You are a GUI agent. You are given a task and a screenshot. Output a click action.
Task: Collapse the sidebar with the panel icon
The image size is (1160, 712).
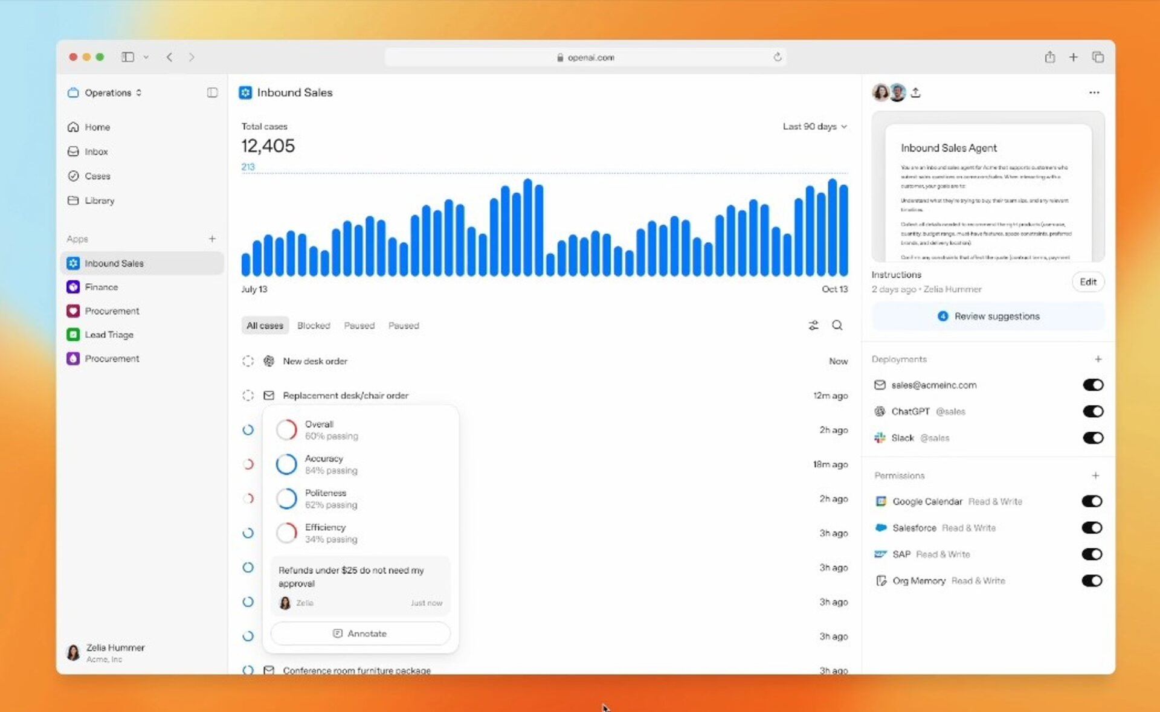[x=212, y=92]
